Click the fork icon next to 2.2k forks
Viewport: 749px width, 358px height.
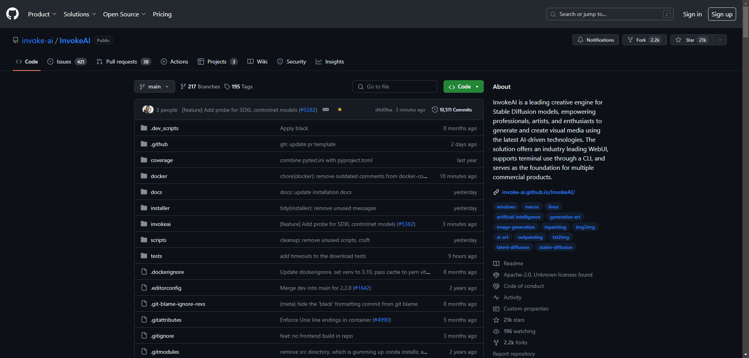point(496,342)
